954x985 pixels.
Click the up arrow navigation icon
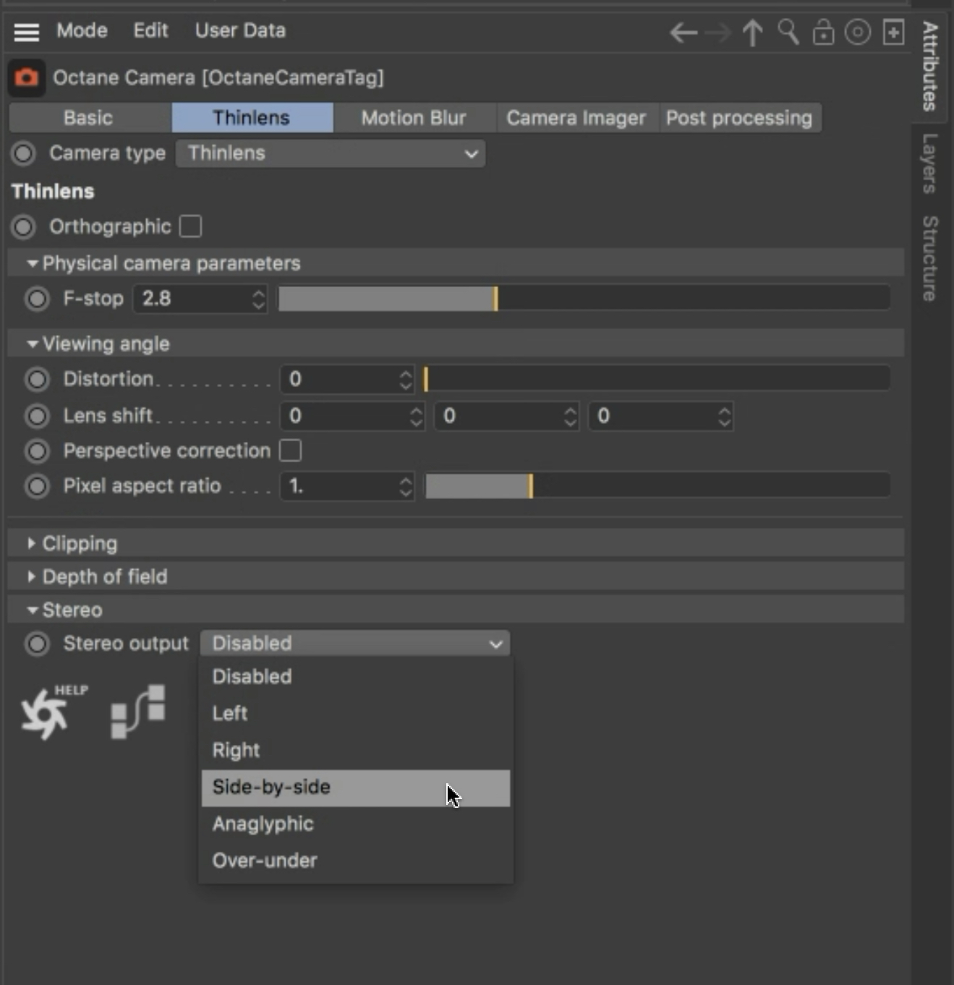(x=752, y=33)
